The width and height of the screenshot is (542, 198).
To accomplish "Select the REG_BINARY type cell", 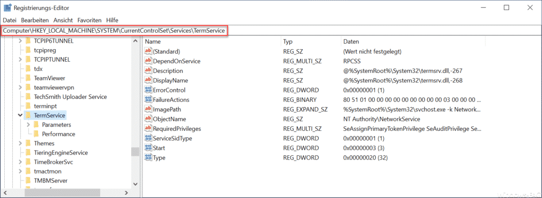I will tap(300, 100).
